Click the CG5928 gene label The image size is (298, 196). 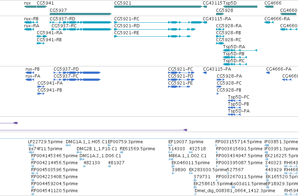[224, 10]
